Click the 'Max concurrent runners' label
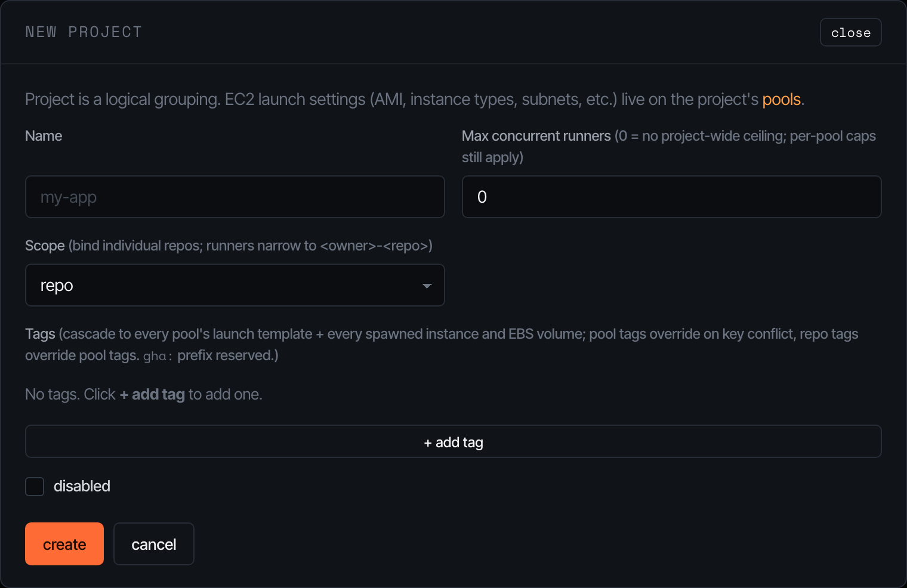Screen dimensions: 907x588 click(x=536, y=136)
